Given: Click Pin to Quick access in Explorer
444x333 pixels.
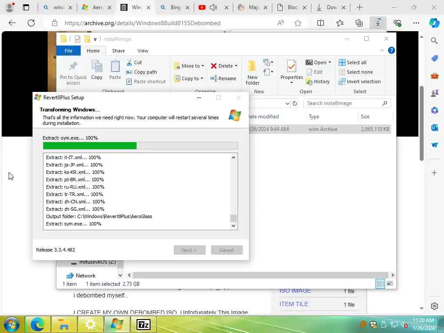Looking at the screenshot, I should (x=73, y=73).
